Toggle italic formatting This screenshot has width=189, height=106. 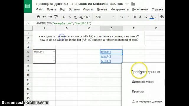[141, 17]
